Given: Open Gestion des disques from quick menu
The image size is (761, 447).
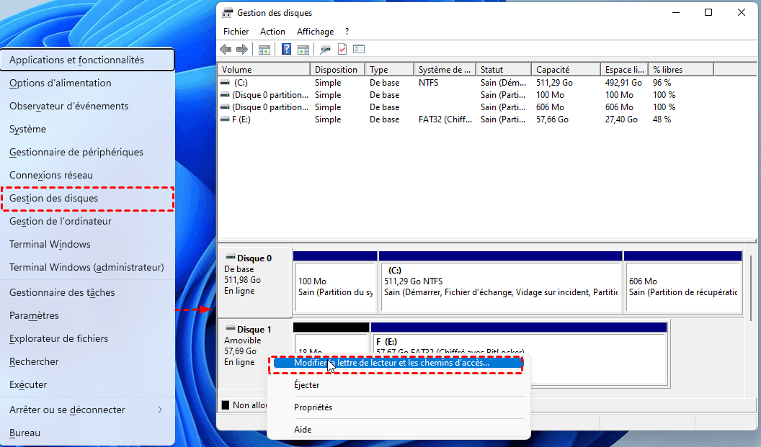Looking at the screenshot, I should click(87, 198).
